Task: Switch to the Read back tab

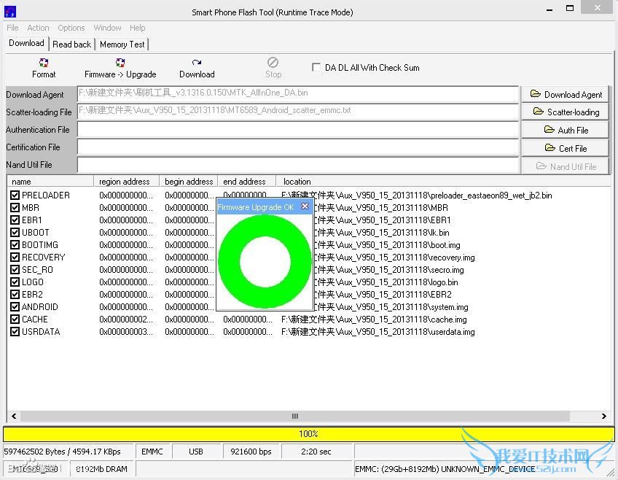Action: pos(72,44)
